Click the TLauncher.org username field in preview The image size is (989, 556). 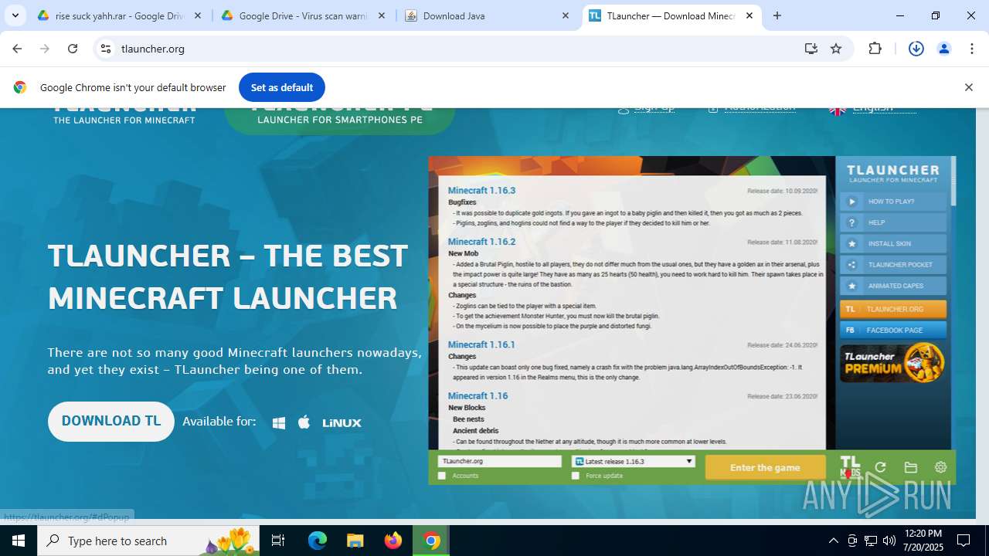tap(500, 461)
